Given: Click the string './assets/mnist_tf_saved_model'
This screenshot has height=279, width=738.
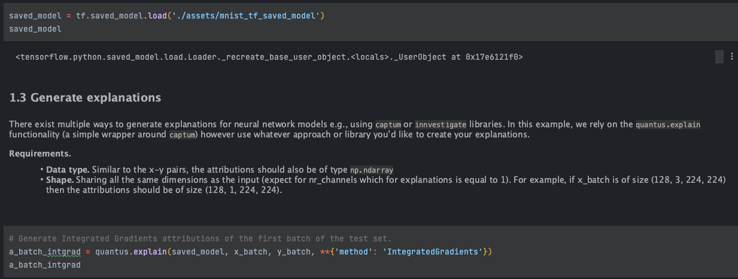Looking at the screenshot, I should (x=246, y=16).
